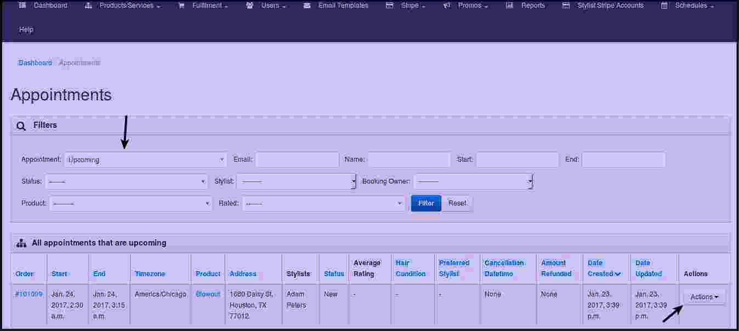Focus the Email filter field
739x331 pixels.
[x=297, y=160]
